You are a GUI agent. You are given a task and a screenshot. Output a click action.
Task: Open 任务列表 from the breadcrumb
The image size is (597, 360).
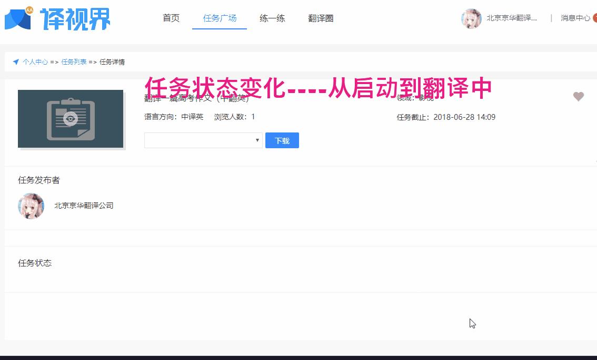coord(74,61)
